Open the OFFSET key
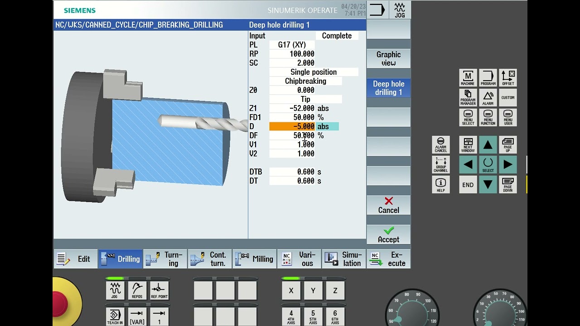The image size is (580, 326). (x=508, y=78)
